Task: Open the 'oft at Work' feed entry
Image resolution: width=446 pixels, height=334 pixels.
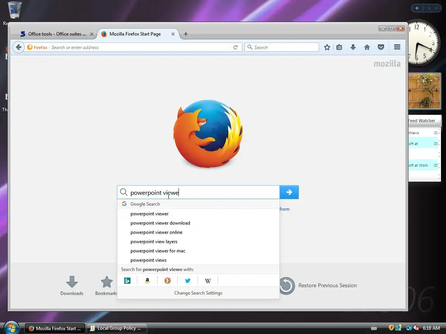Action: (423, 165)
